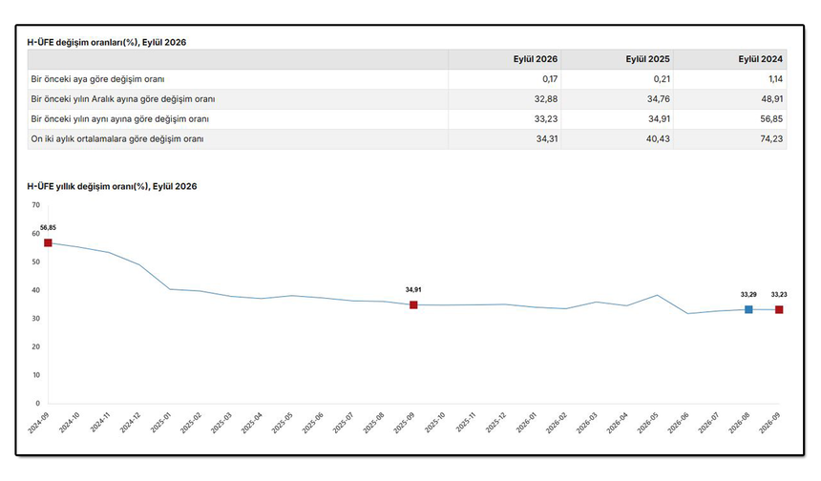The height and width of the screenshot is (481, 821).
Task: Click the table cell value 1,14
Action: pos(775,79)
